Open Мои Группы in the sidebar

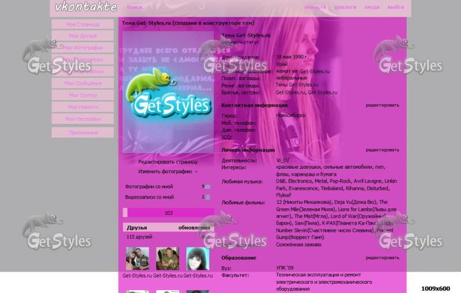pos(82,95)
